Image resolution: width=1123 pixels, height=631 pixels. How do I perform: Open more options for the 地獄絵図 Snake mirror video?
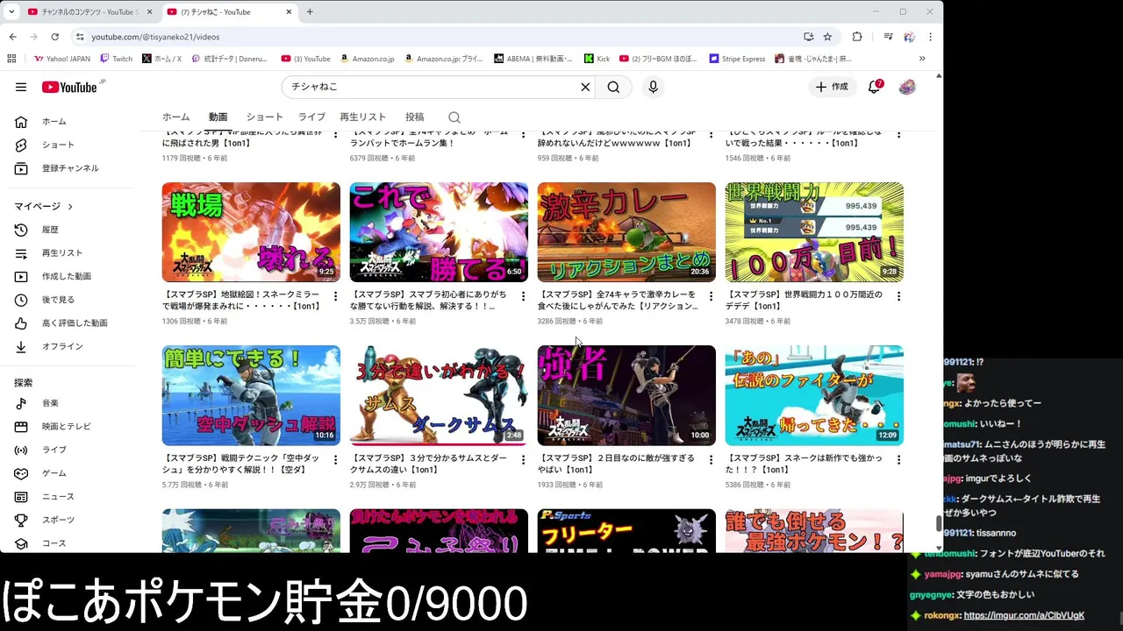click(x=335, y=296)
